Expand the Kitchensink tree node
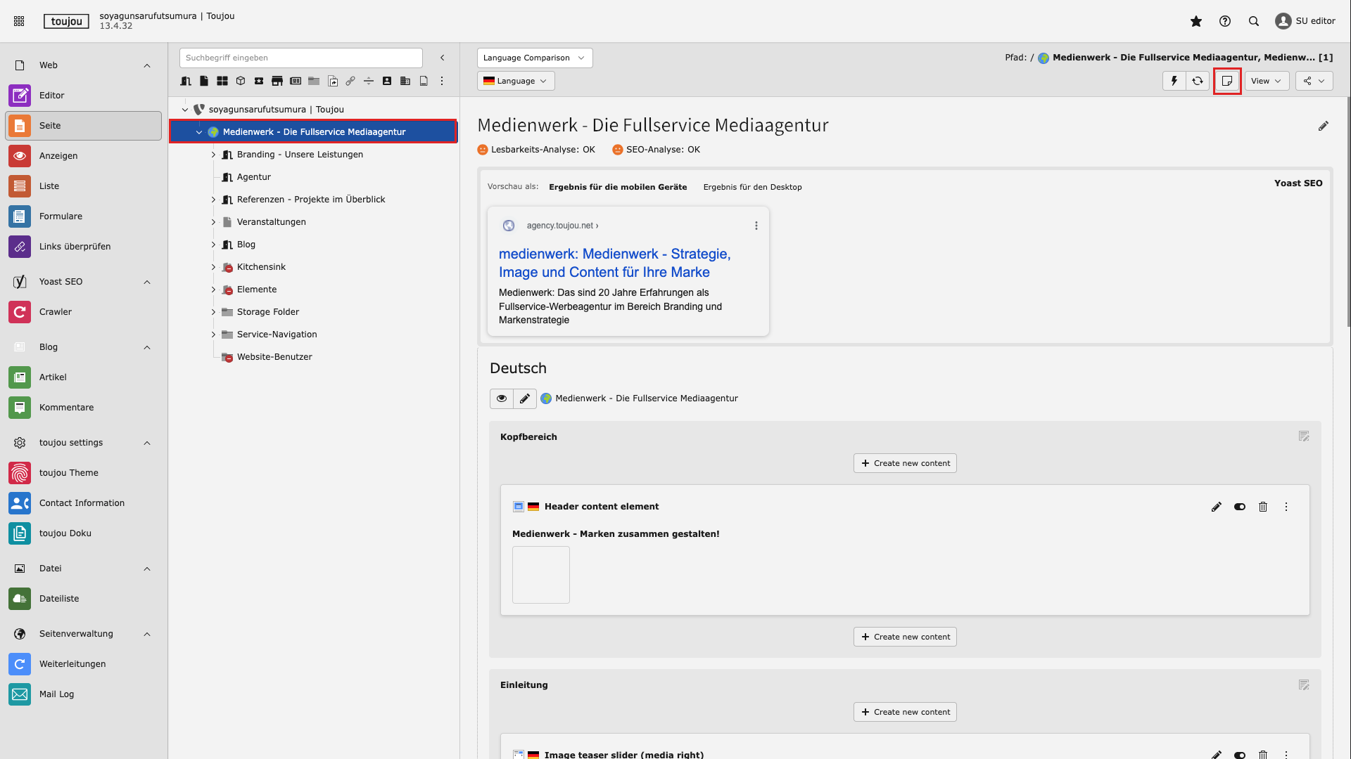The image size is (1351, 759). click(x=213, y=267)
